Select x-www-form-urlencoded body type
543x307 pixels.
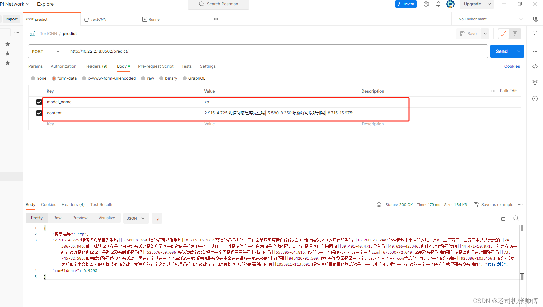(x=84, y=78)
